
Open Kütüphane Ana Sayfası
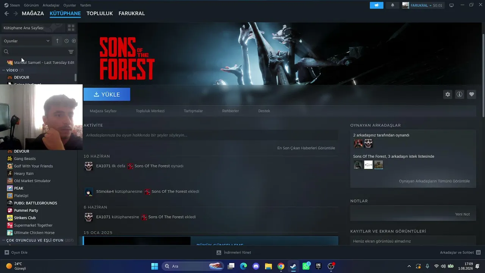(x=23, y=28)
